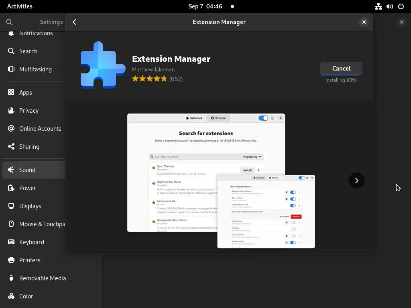Select the highlighted Sound settings entry

34,170
